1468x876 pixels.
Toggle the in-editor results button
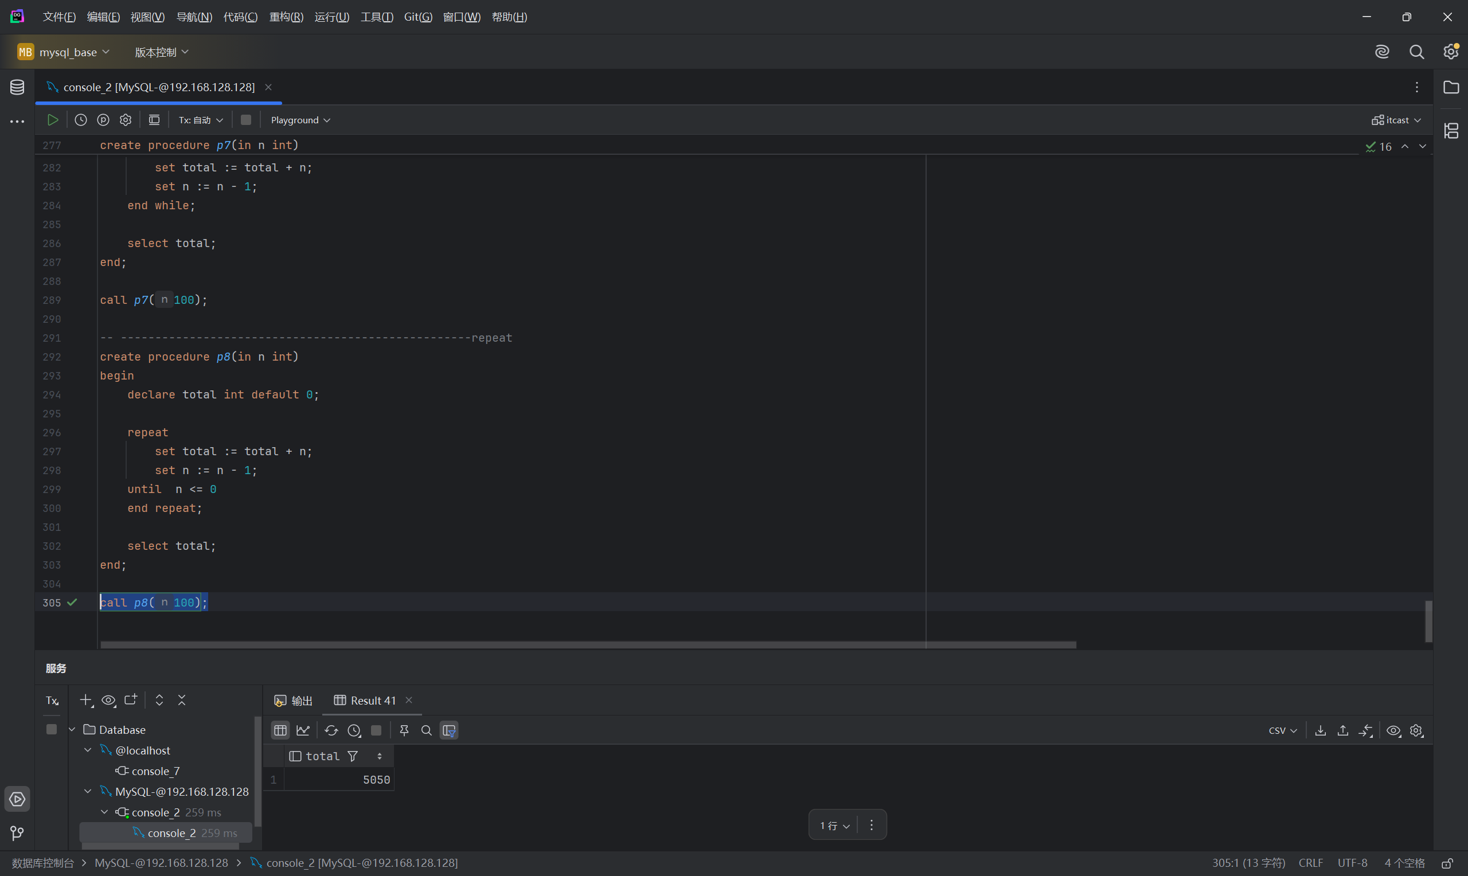(154, 120)
